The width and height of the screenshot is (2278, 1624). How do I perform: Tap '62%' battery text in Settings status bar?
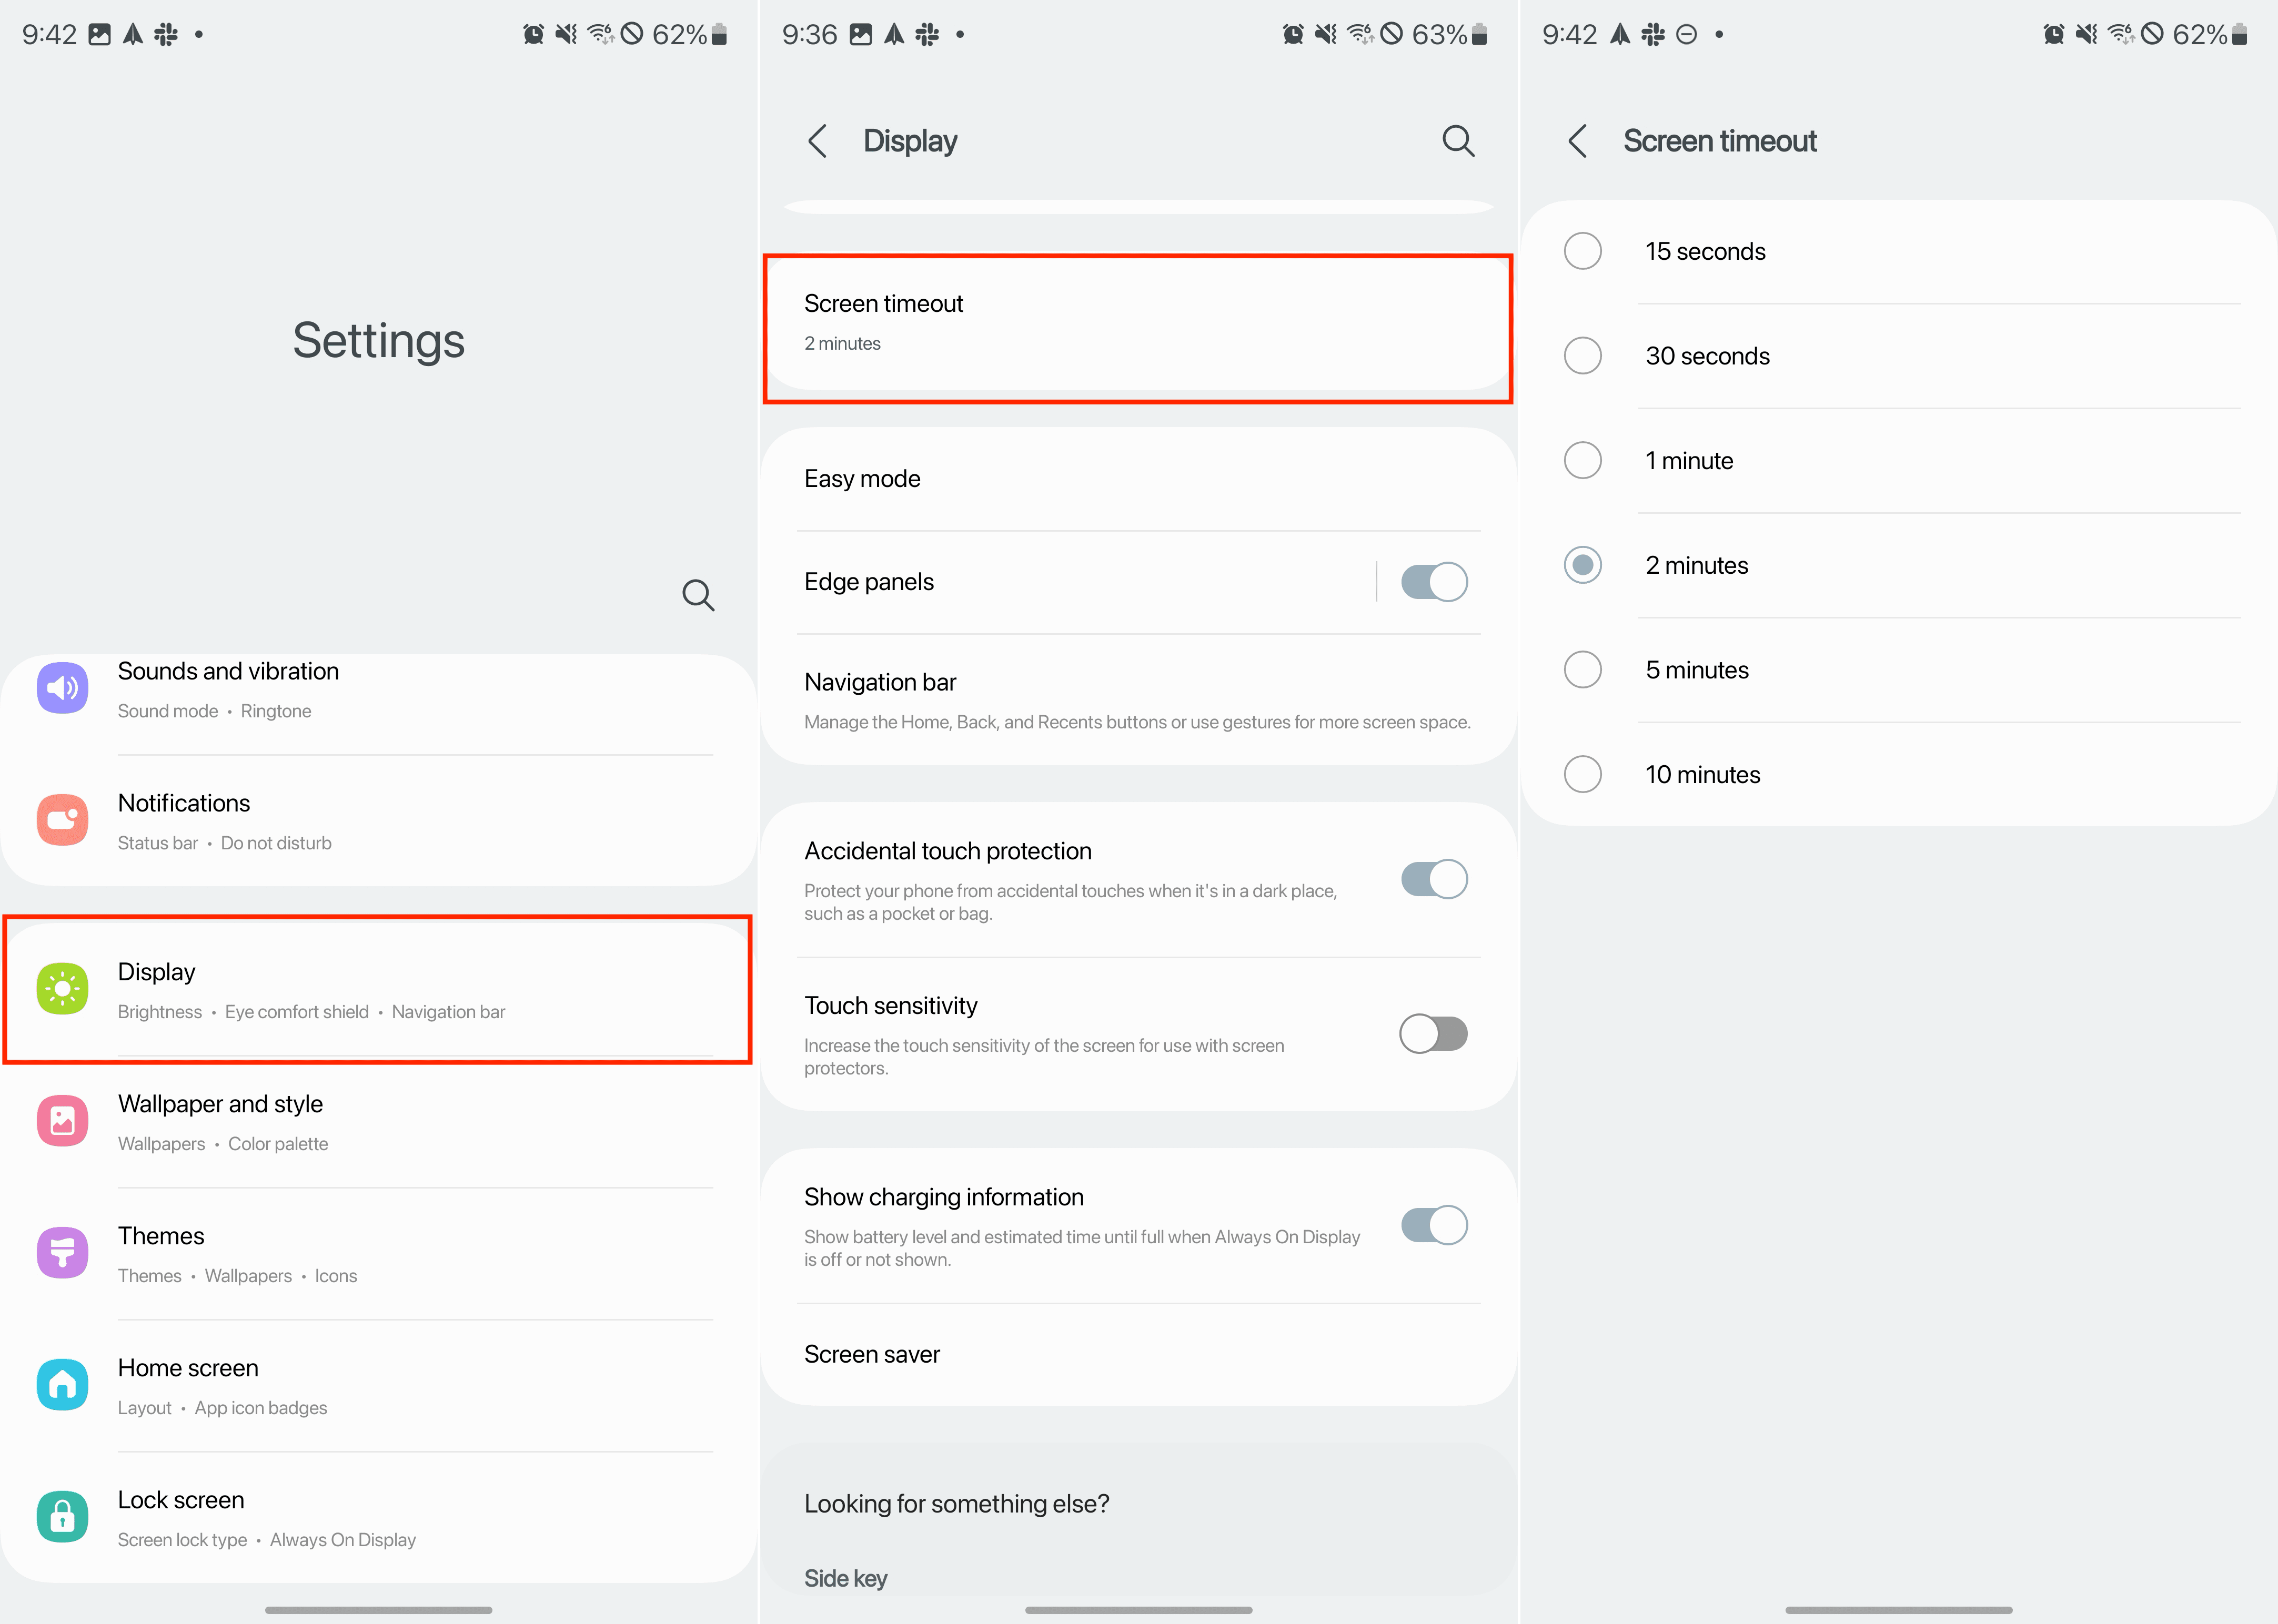[679, 35]
